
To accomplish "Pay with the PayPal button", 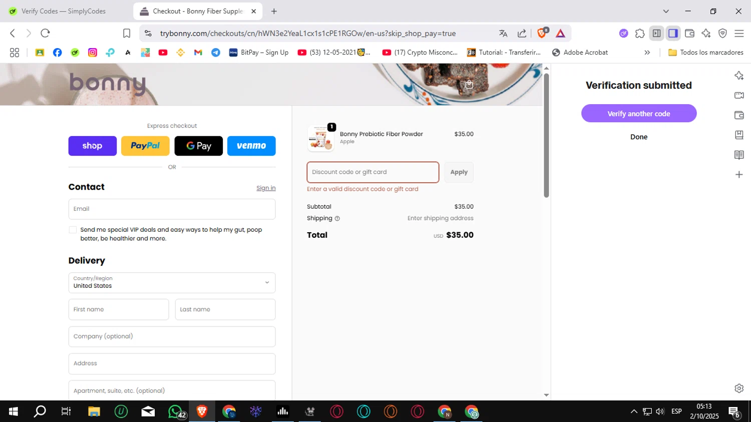I will 145,146.
